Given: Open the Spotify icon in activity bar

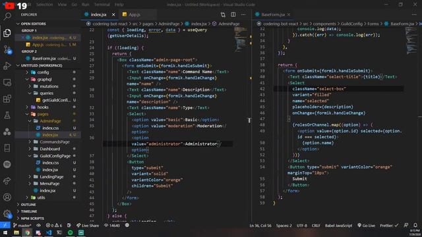Looking at the screenshot, I should click(x=7, y=164).
